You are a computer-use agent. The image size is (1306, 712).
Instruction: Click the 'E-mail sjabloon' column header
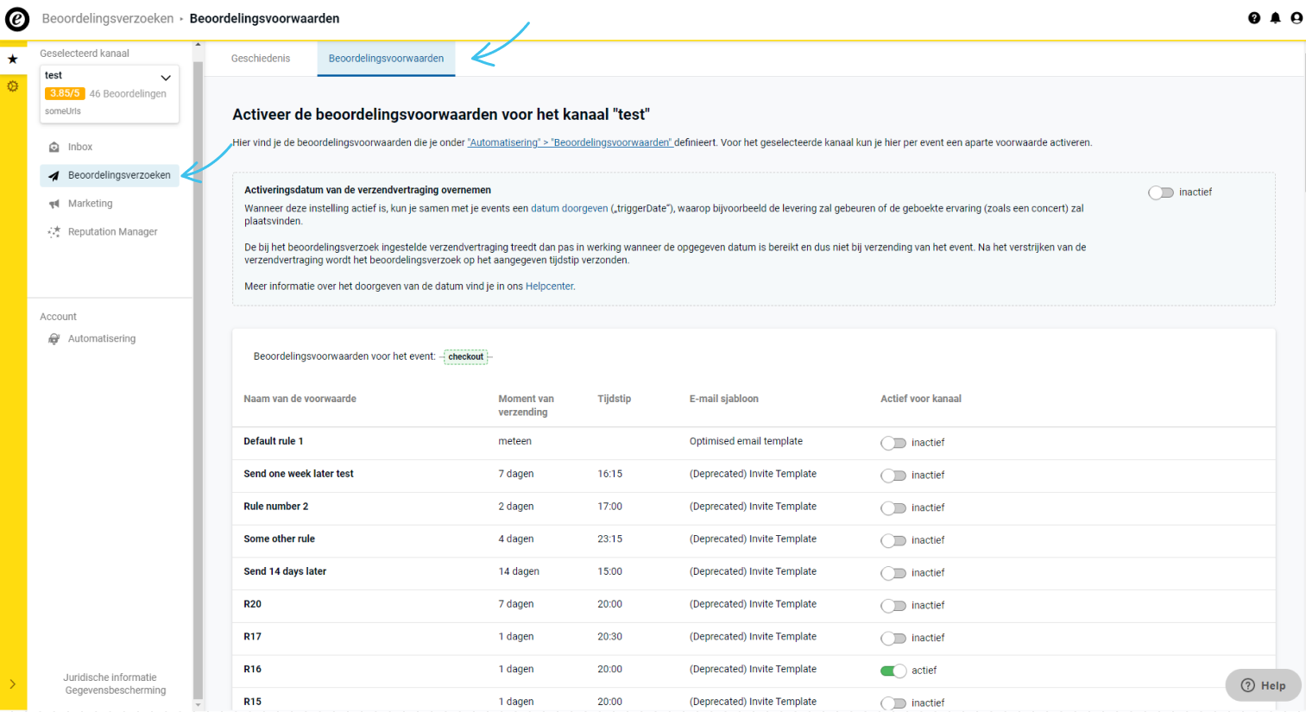click(724, 400)
